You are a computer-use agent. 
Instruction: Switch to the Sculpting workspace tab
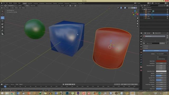[36, 3]
